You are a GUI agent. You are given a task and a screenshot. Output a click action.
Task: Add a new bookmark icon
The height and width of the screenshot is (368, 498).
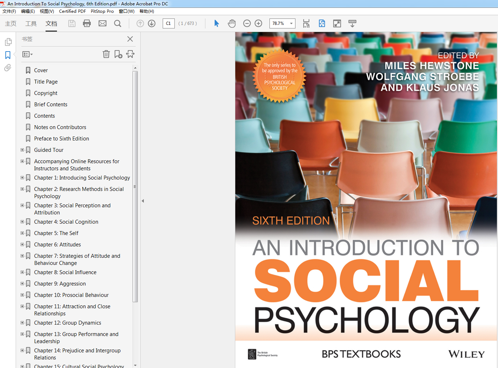point(118,54)
